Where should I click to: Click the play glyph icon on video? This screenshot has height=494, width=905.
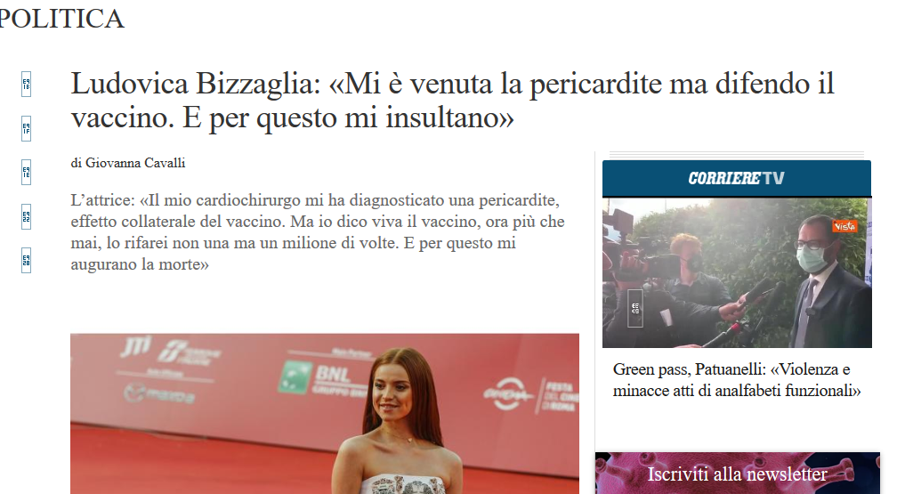(634, 308)
